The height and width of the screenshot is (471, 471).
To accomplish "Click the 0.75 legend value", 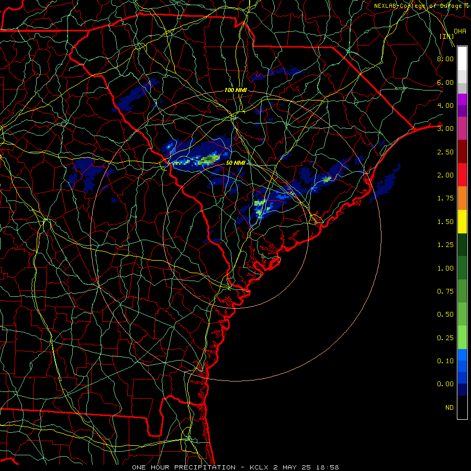I will (x=445, y=291).
